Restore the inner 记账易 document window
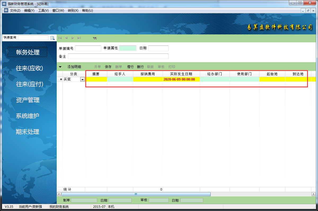Image resolution: width=318 pixels, height=211 pixels. [x=308, y=11]
